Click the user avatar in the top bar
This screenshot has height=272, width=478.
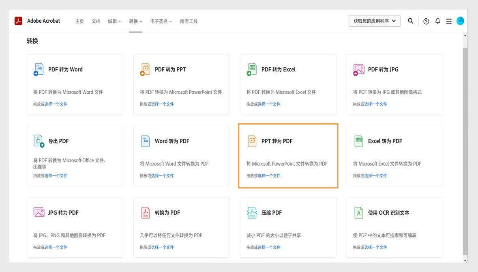pyautogui.click(x=460, y=21)
